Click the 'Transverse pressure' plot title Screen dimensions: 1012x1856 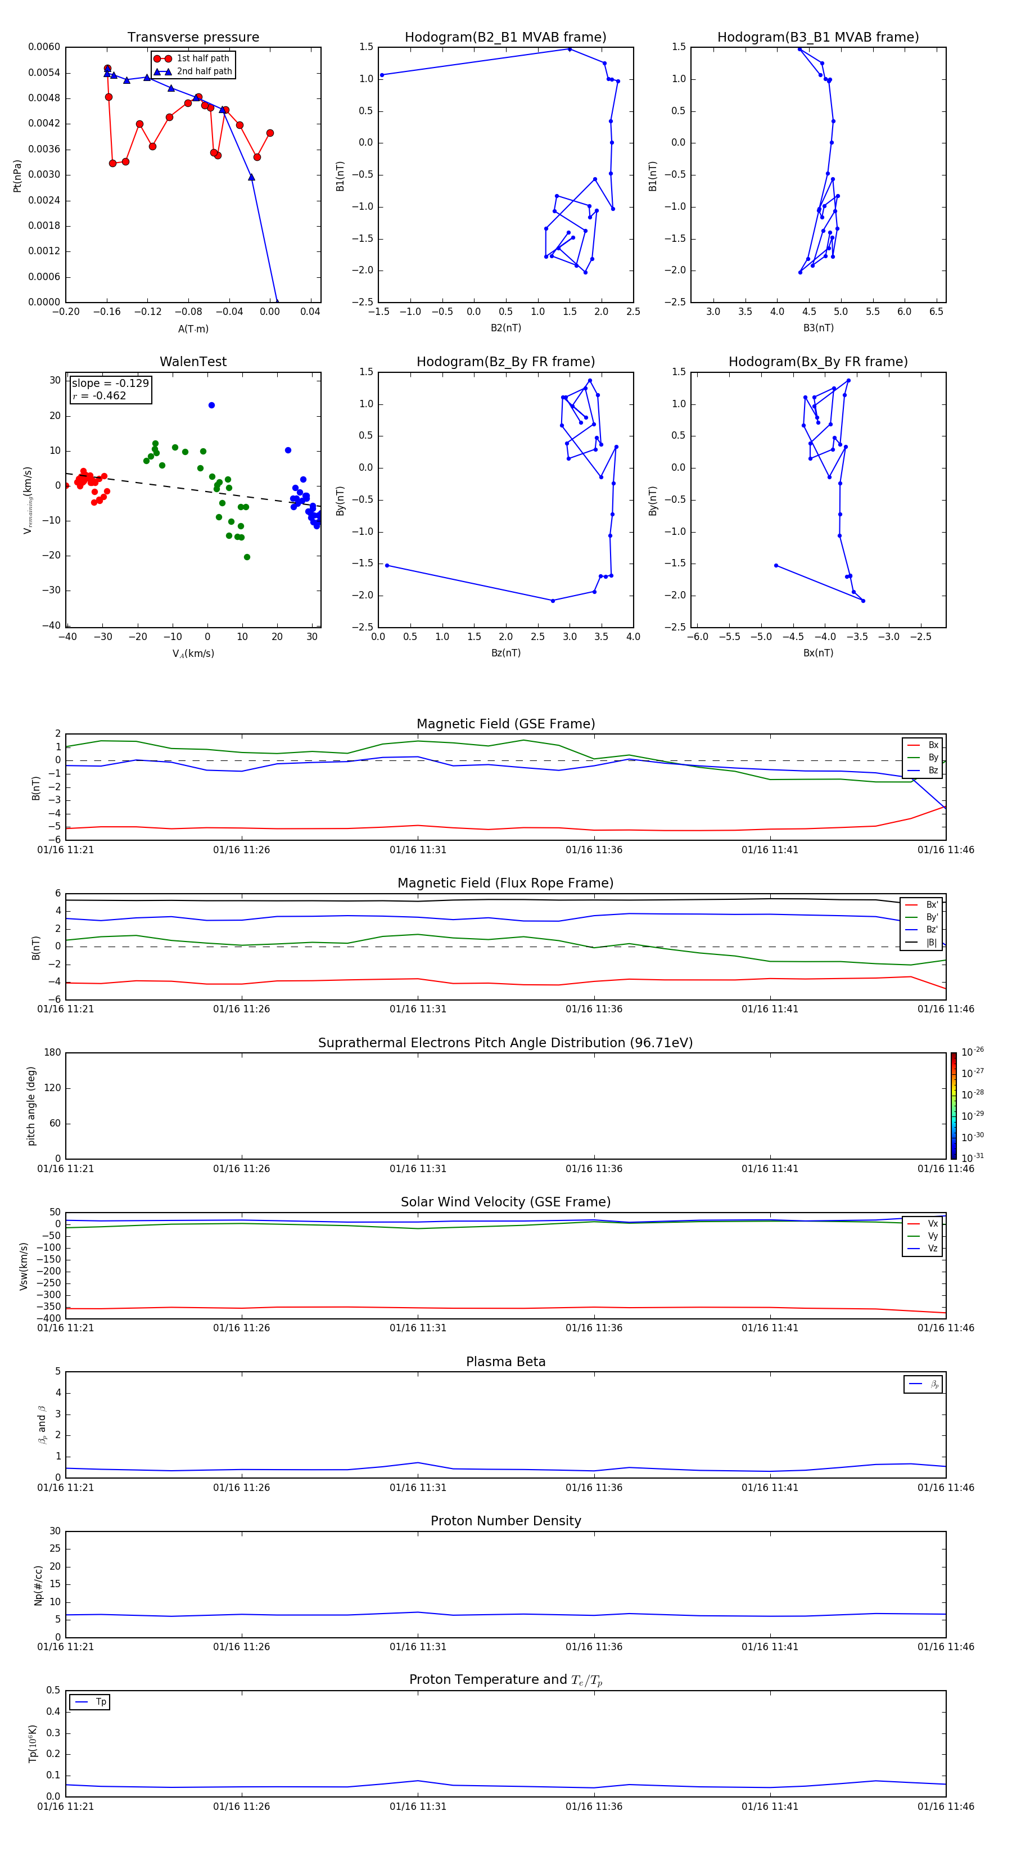tap(193, 38)
